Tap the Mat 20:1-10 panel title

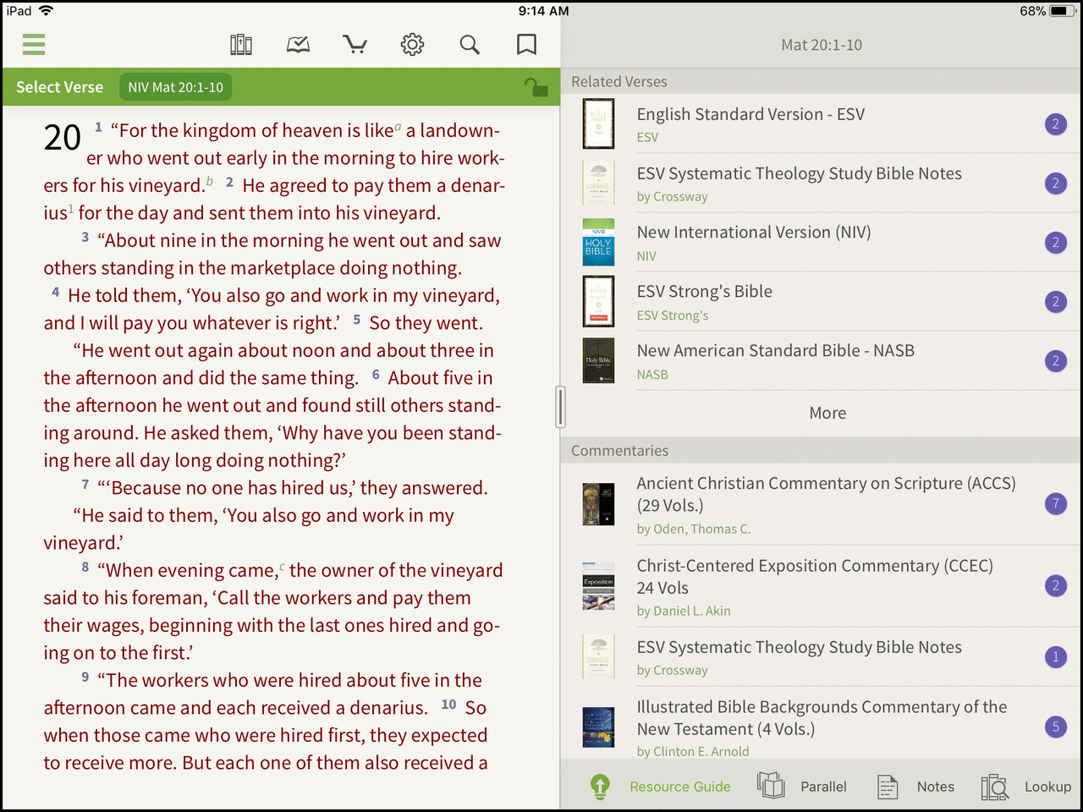[822, 45]
